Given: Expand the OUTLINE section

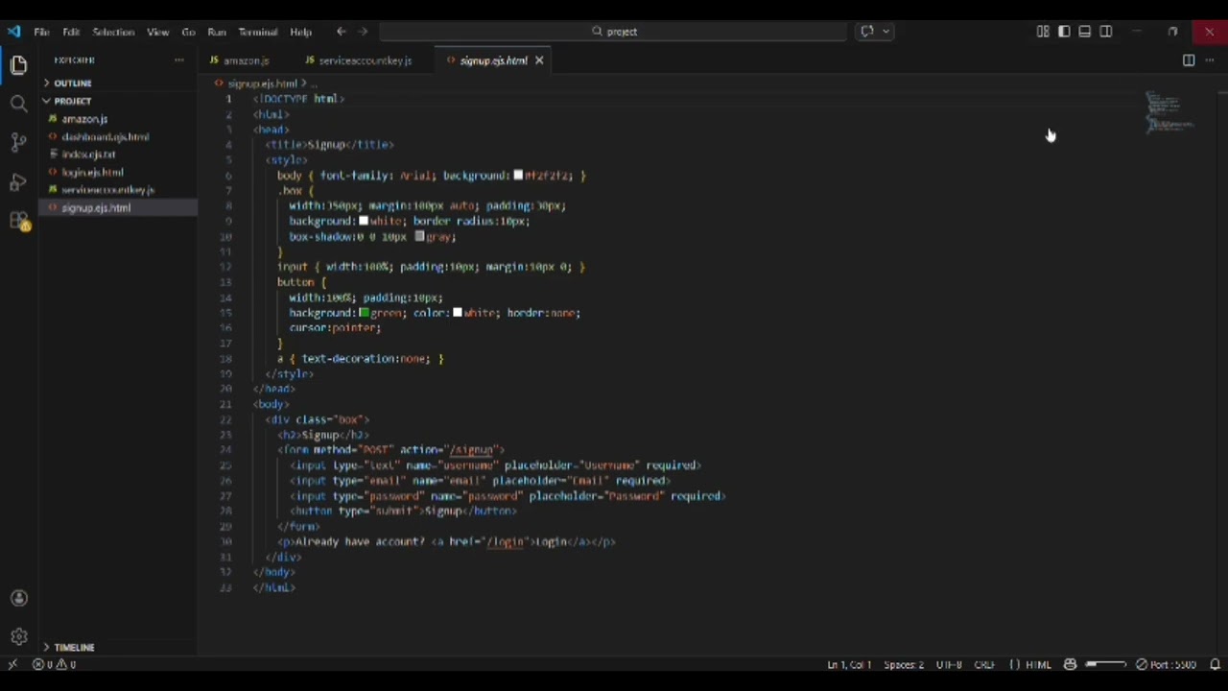Looking at the screenshot, I should (72, 83).
